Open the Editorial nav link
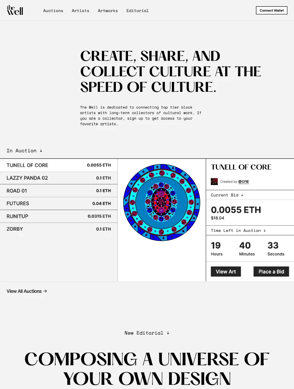This screenshot has height=389, width=294. click(137, 11)
